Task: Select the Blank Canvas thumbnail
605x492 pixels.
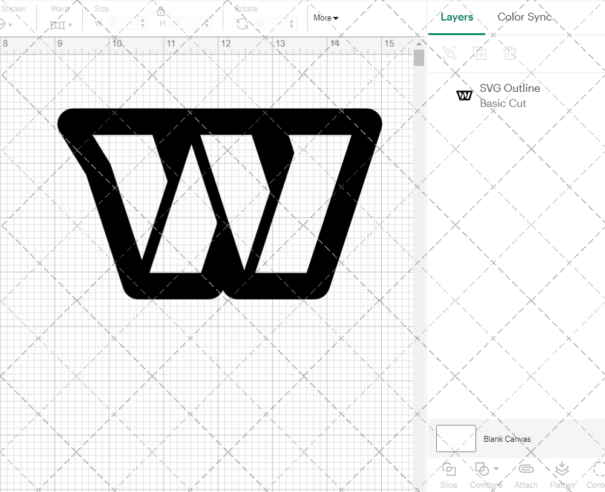Action: (456, 438)
